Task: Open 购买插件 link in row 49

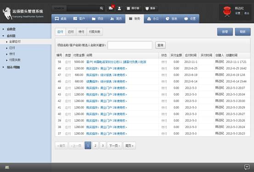Action: (x=107, y=69)
